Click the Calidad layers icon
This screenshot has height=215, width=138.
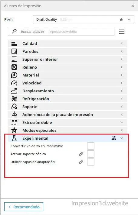point(14,43)
